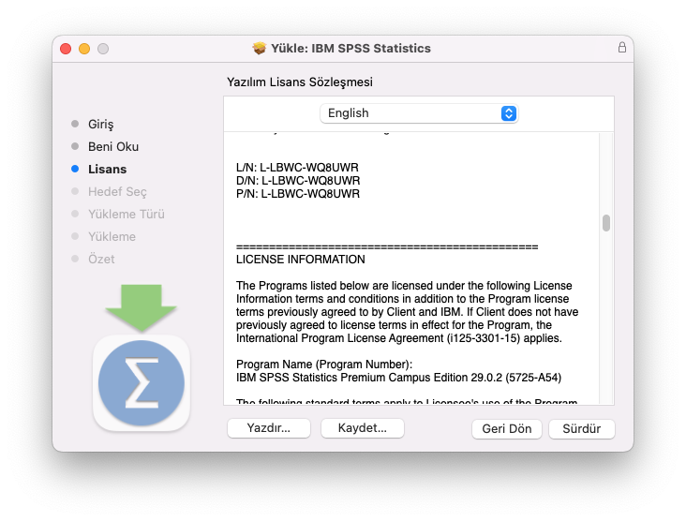Click the Yazdır... button

click(269, 428)
